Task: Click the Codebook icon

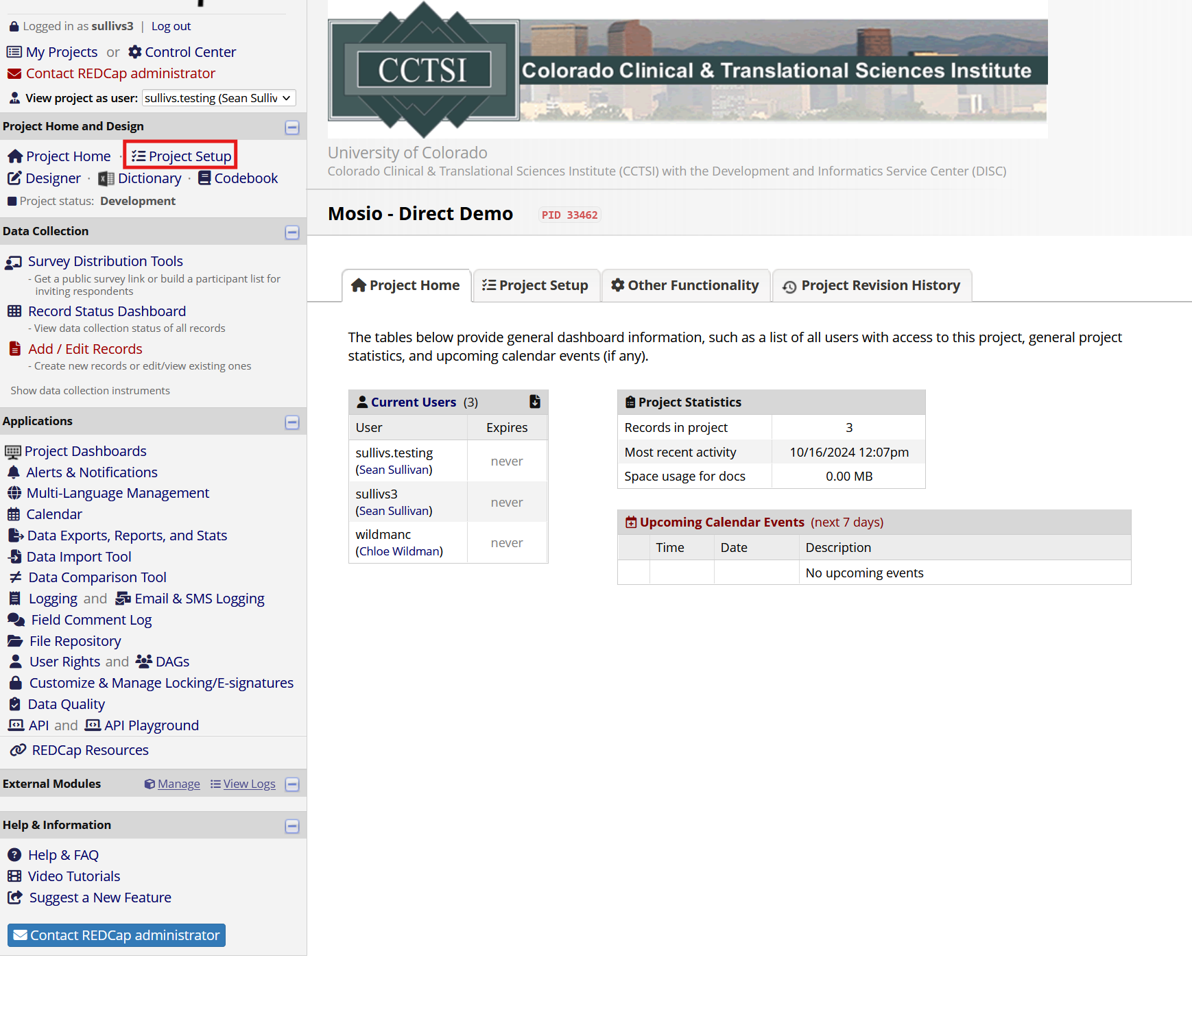Action: (204, 178)
